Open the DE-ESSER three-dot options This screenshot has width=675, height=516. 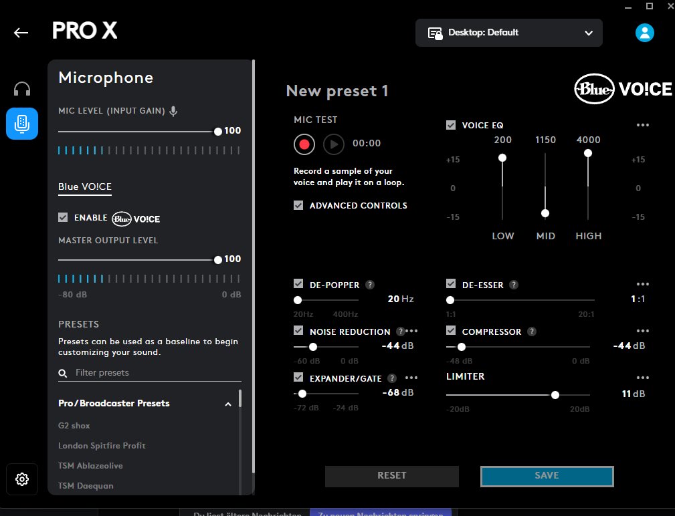click(x=642, y=284)
